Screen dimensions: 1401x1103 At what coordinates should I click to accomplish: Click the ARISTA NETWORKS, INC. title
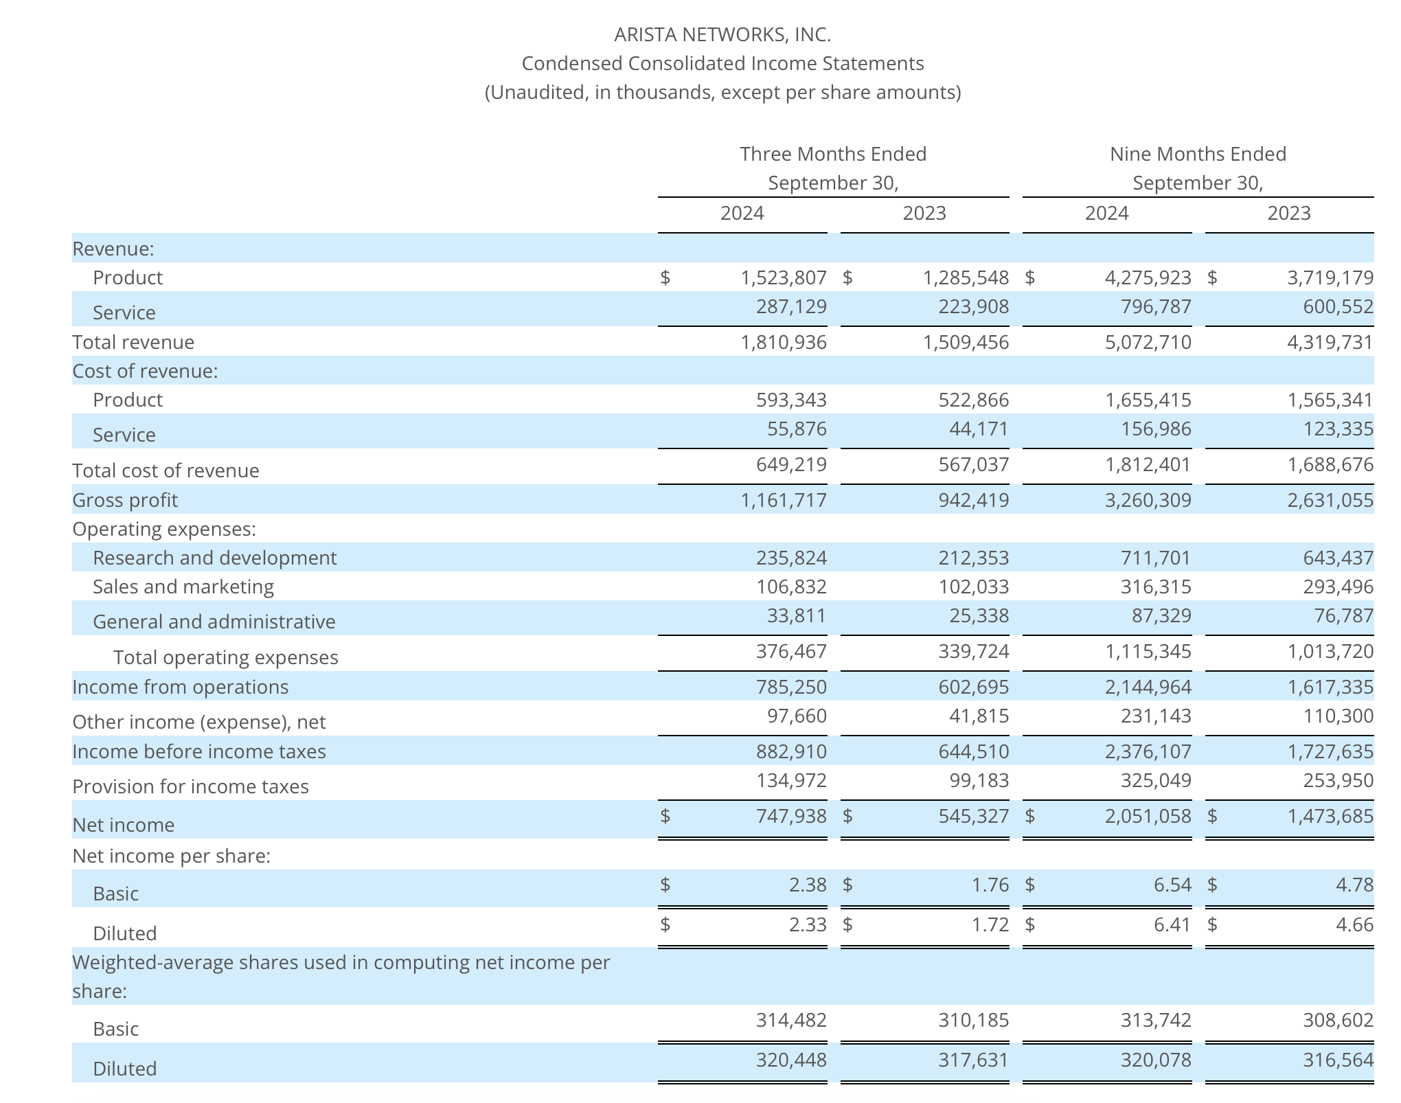click(x=722, y=34)
